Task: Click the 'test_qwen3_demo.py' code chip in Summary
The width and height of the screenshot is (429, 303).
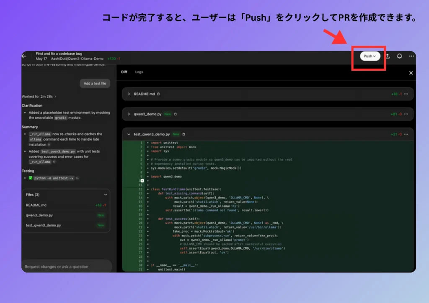Action: click(x=58, y=151)
